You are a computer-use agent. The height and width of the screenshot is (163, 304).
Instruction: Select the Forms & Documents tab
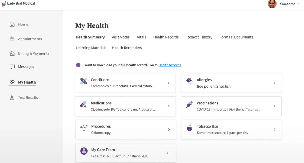coord(236,37)
